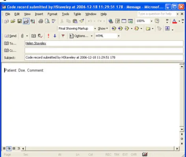Open the Options dropdown arrow
186x157 pixels.
[x=91, y=36]
